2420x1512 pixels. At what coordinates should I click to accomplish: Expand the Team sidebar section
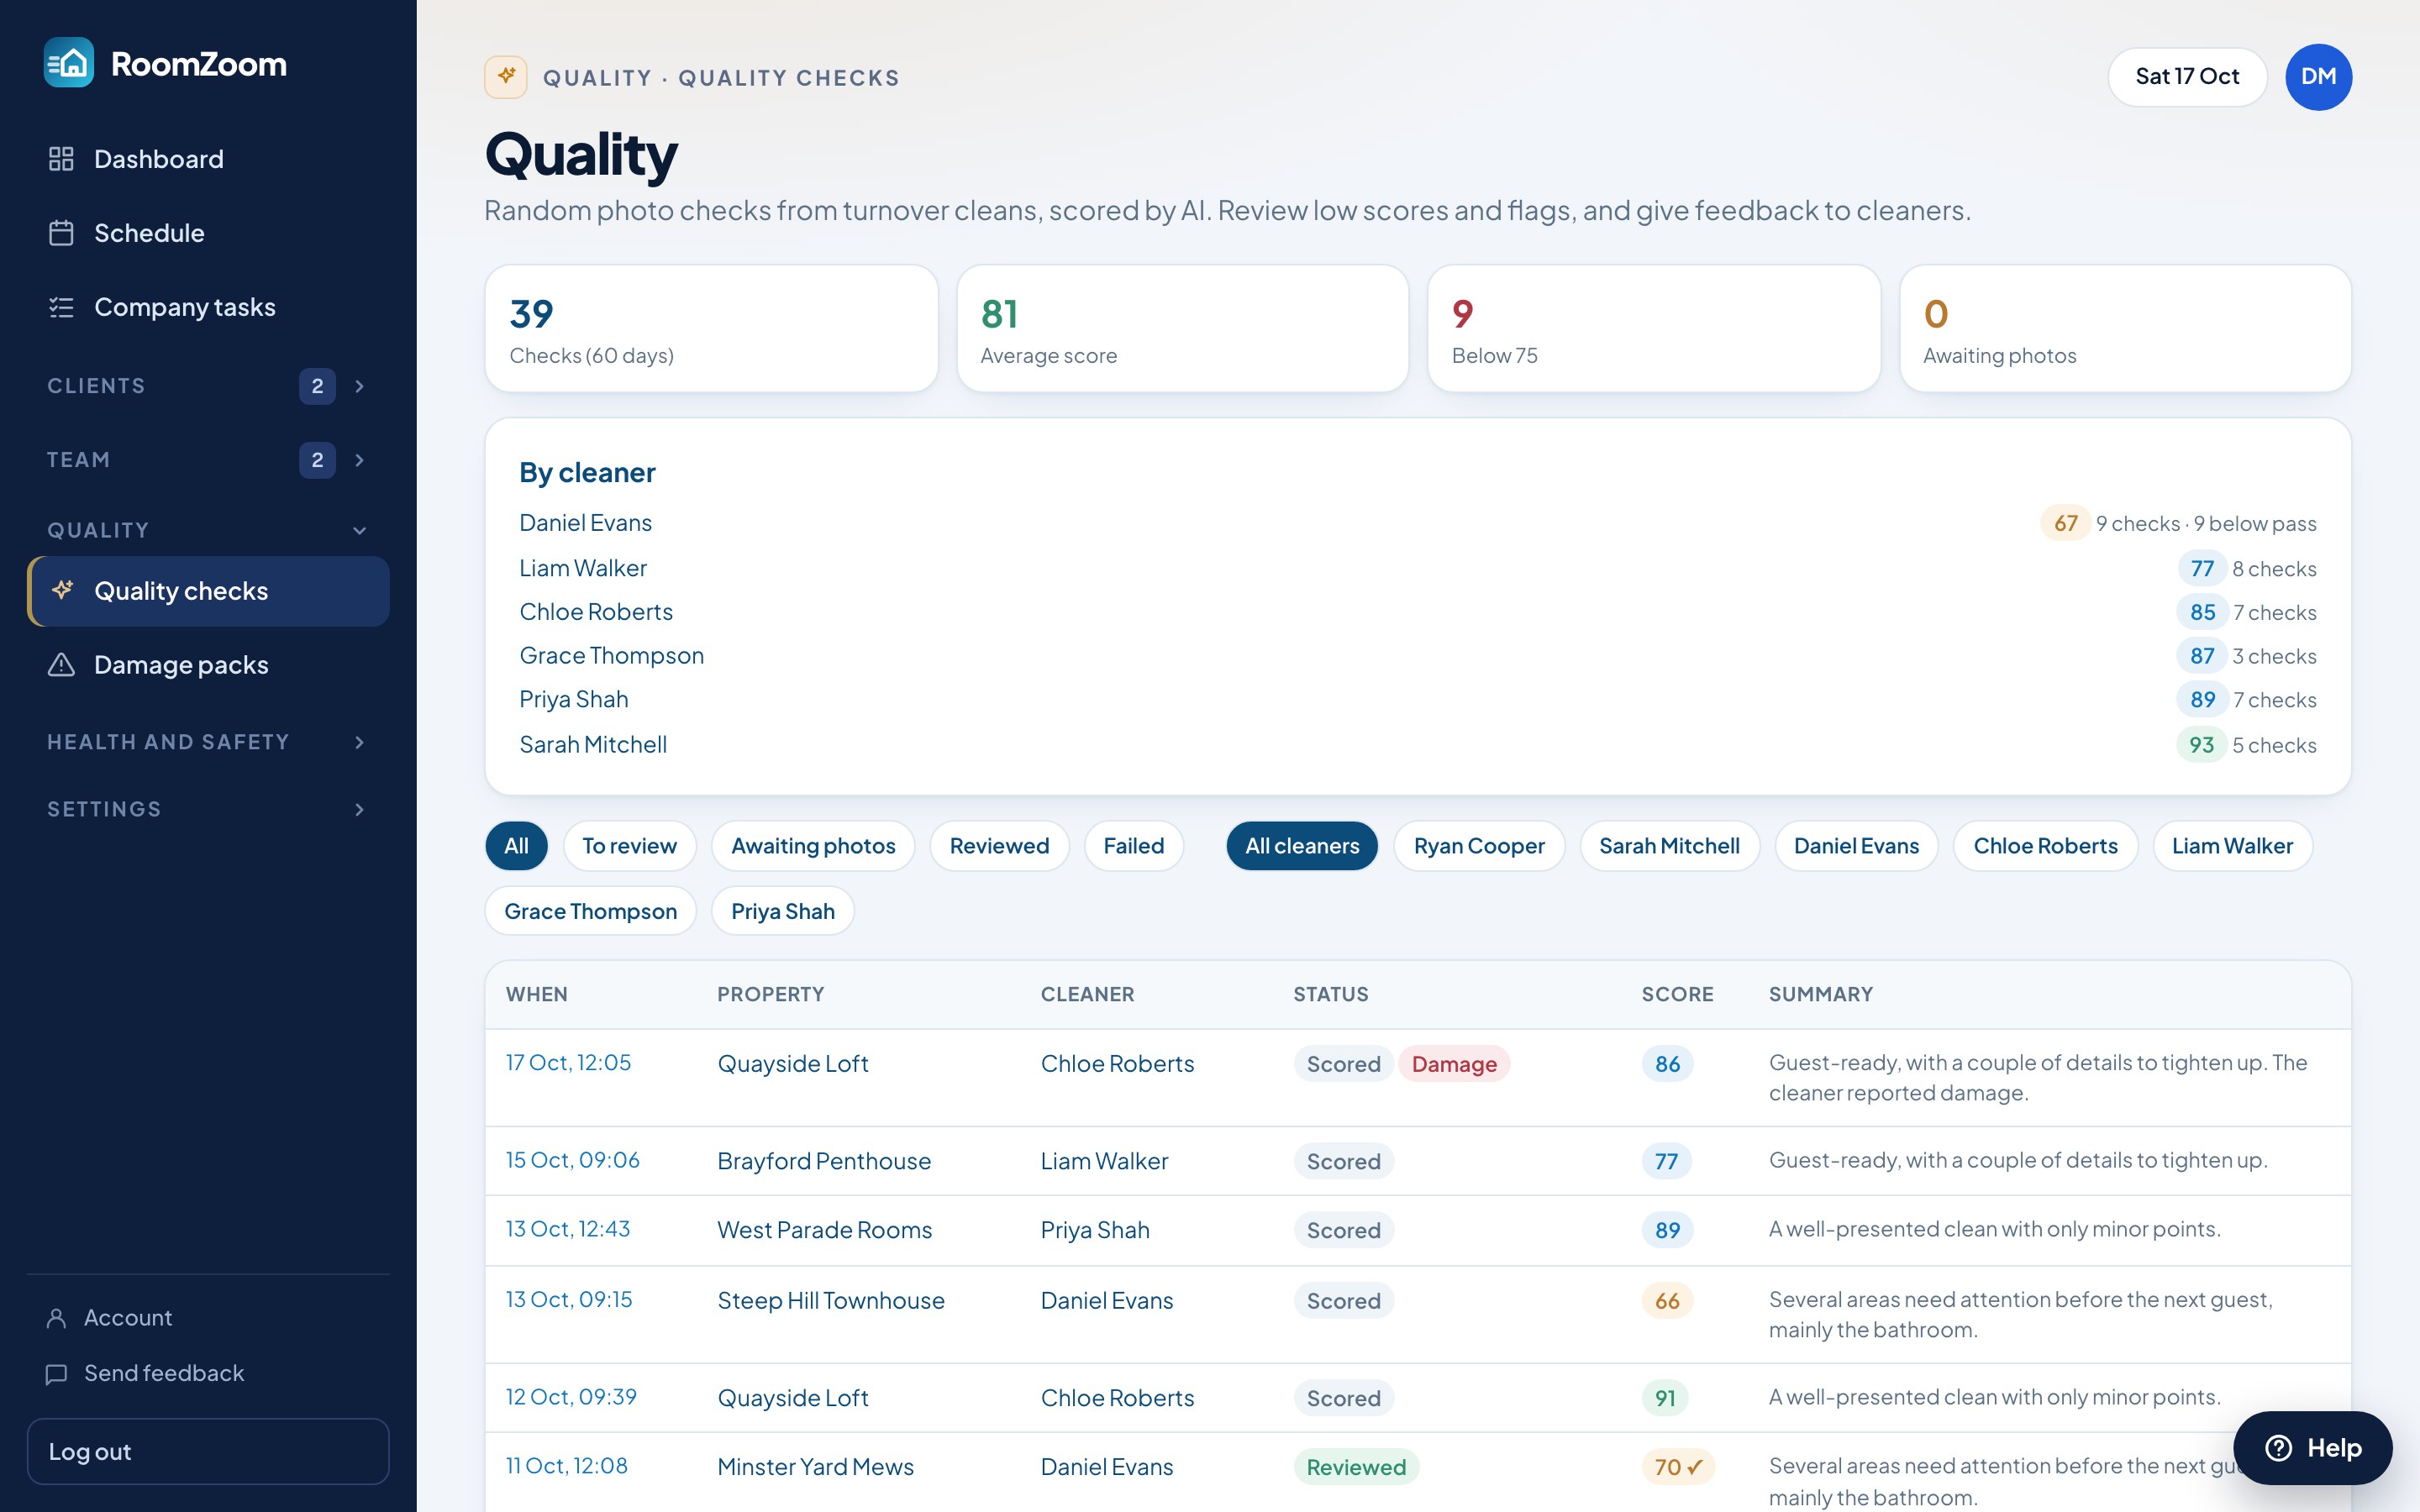pyautogui.click(x=208, y=460)
